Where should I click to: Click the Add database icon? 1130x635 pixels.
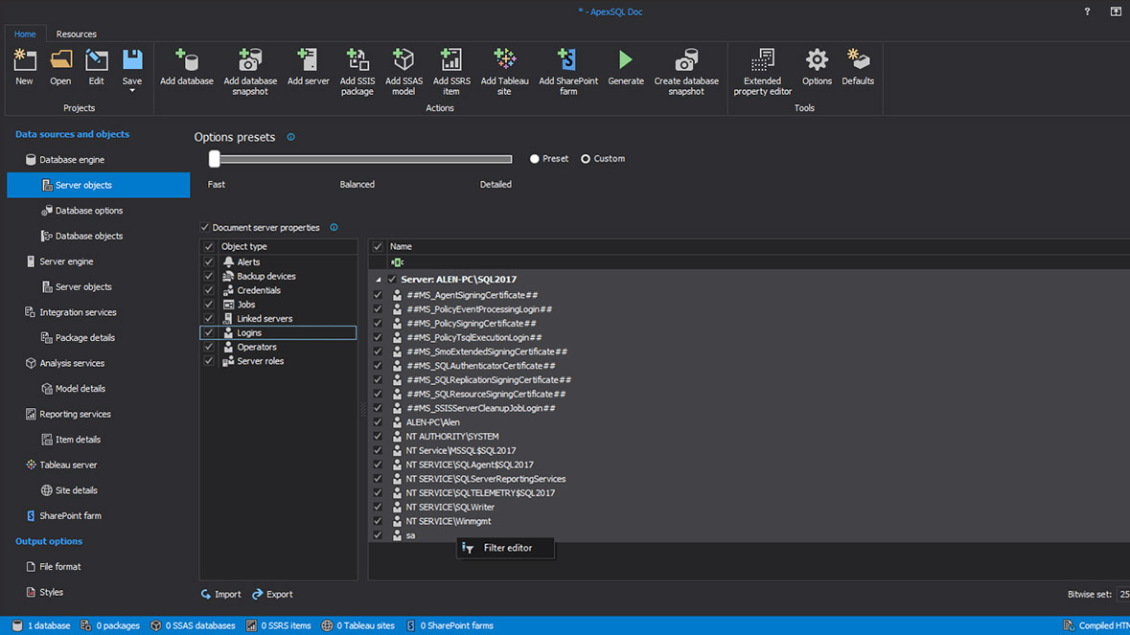tap(187, 59)
